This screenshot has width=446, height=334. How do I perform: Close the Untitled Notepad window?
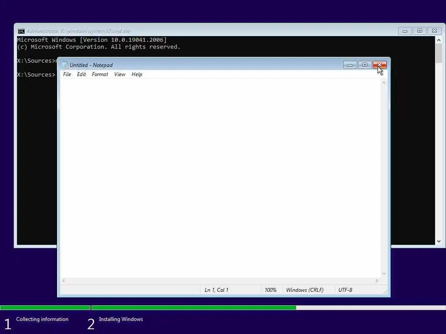[x=379, y=65]
